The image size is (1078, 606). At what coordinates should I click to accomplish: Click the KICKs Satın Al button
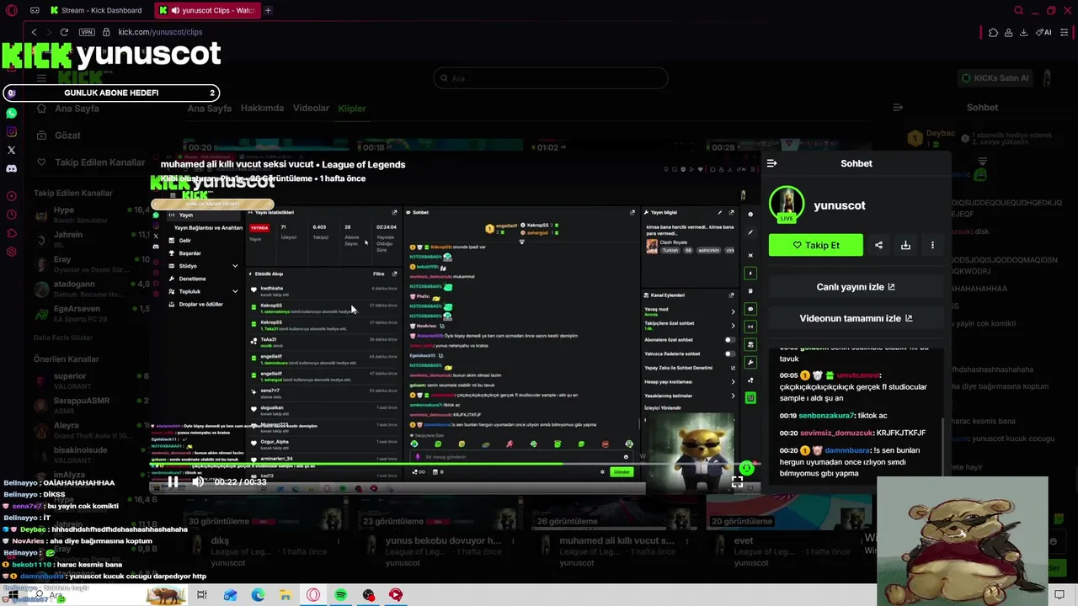[x=995, y=78]
